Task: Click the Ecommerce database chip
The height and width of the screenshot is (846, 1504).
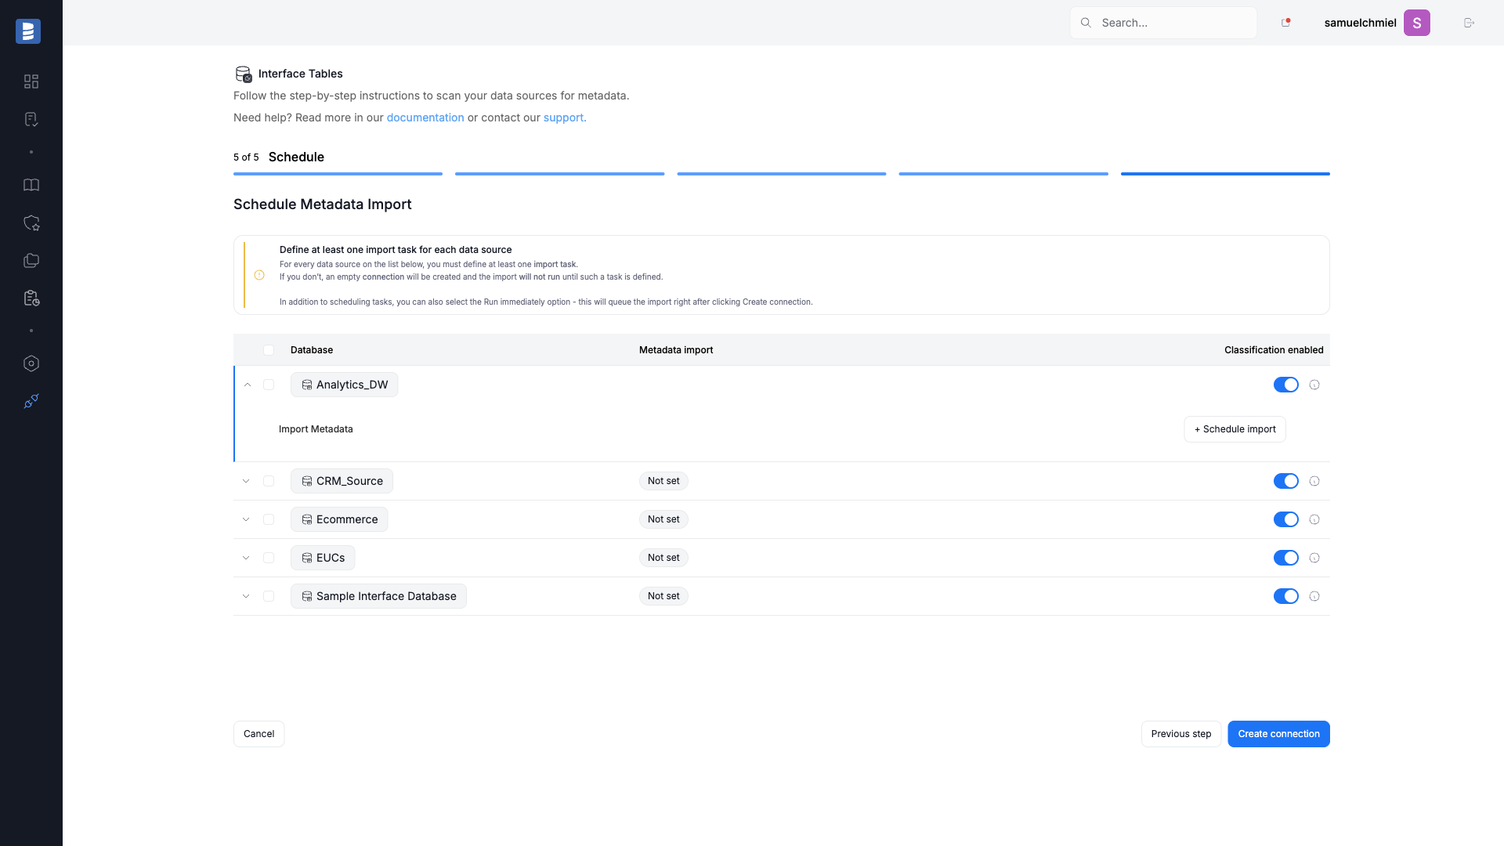Action: pyautogui.click(x=339, y=519)
